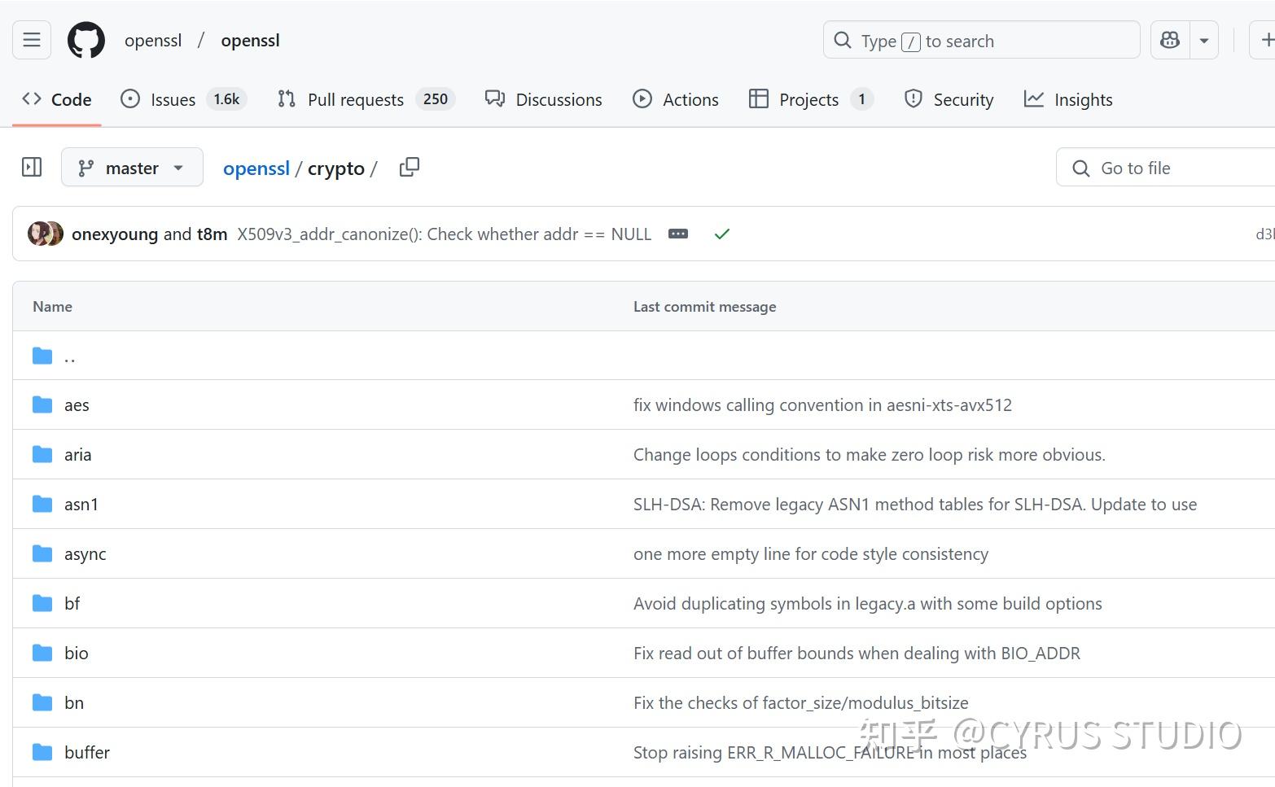Open the master branch dropdown
This screenshot has height=787, width=1275.
click(x=132, y=168)
